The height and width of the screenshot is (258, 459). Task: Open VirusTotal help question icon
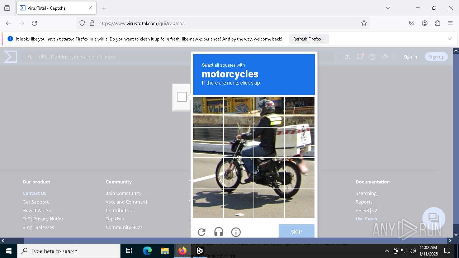tap(372, 57)
